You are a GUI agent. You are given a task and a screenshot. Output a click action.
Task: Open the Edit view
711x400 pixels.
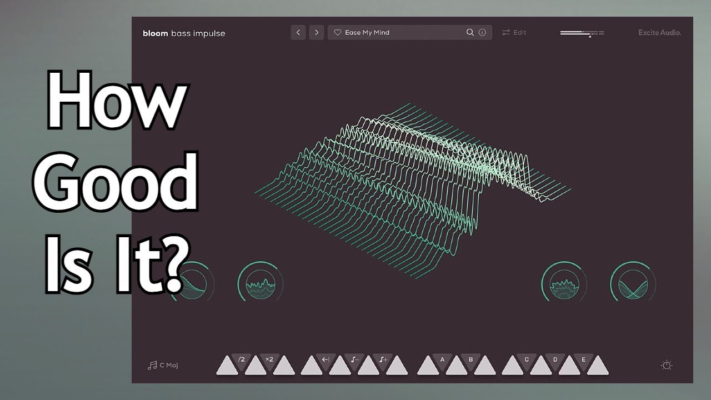coord(514,32)
